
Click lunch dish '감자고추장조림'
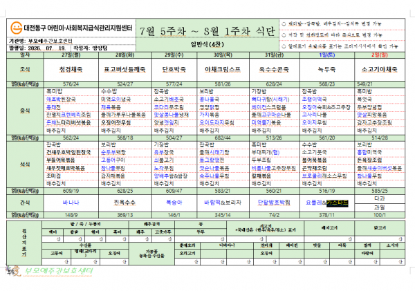tap(374, 123)
